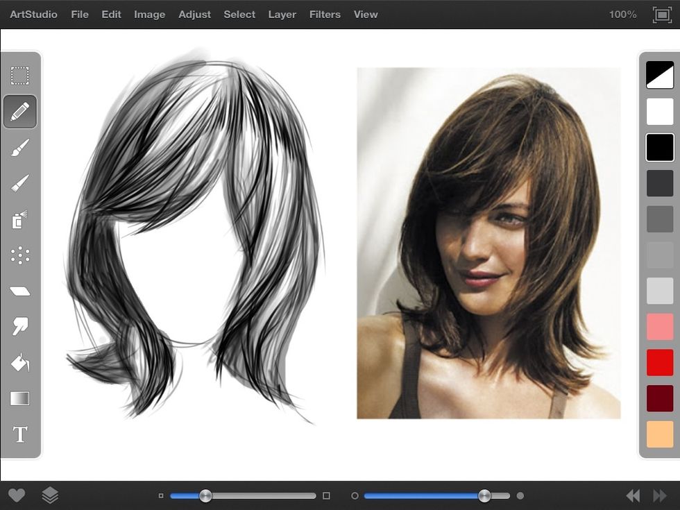Select the wet paintbrush tool

(20, 148)
